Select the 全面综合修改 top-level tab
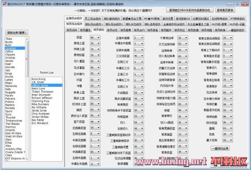Viewport: 251px width, 170px height. 74,19
